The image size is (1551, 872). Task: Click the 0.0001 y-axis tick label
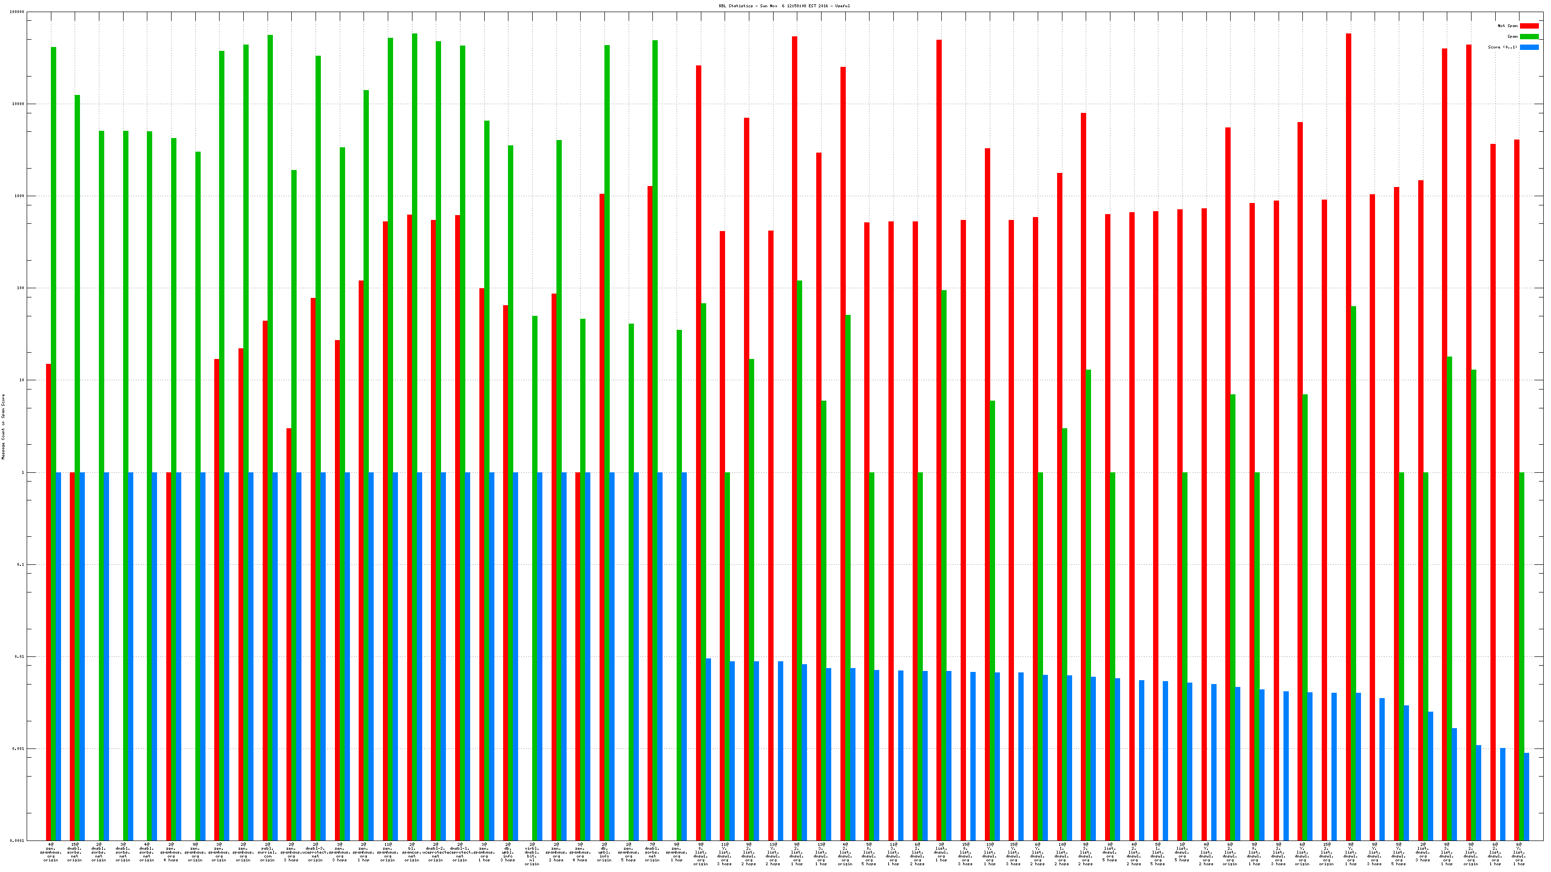pos(17,841)
